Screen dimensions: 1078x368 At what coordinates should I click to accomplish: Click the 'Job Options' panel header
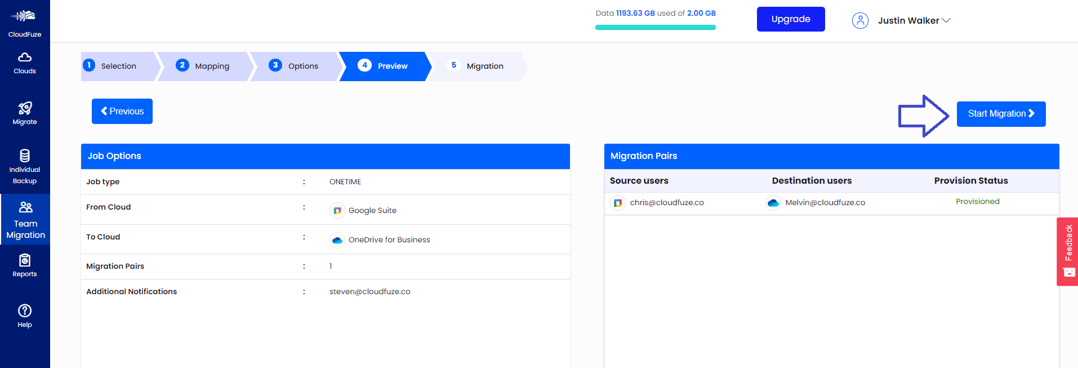click(x=326, y=156)
